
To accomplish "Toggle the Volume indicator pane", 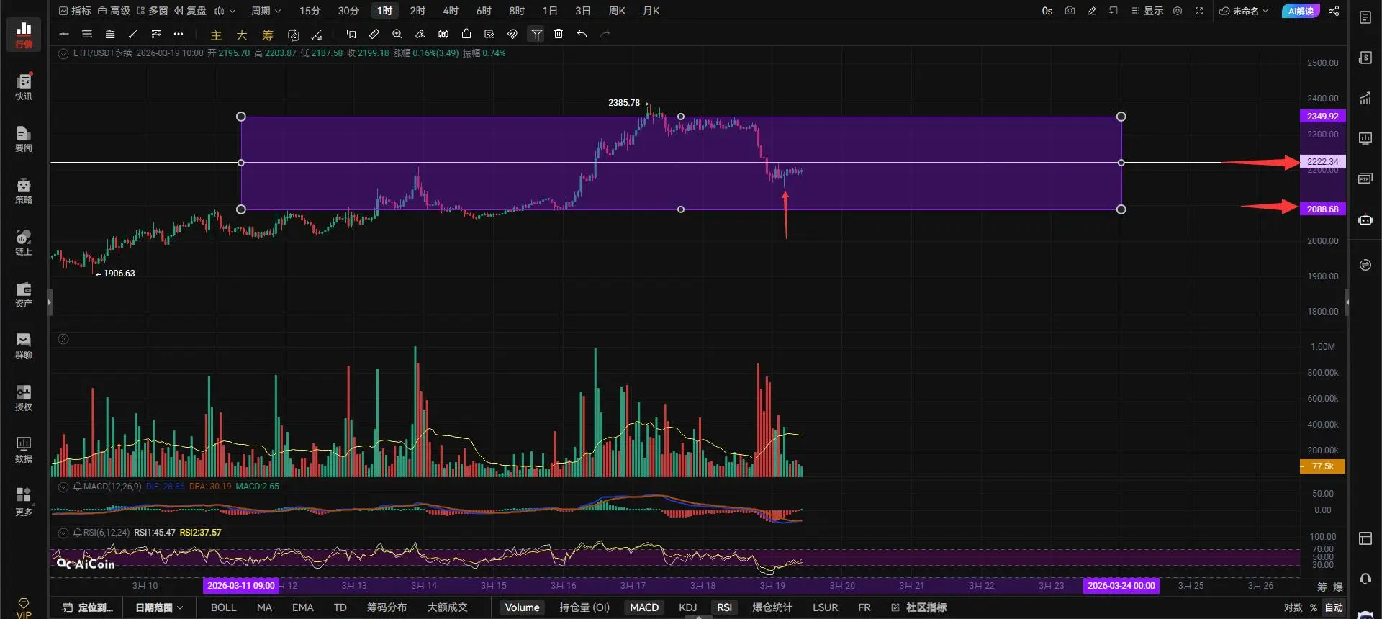I will 522,607.
